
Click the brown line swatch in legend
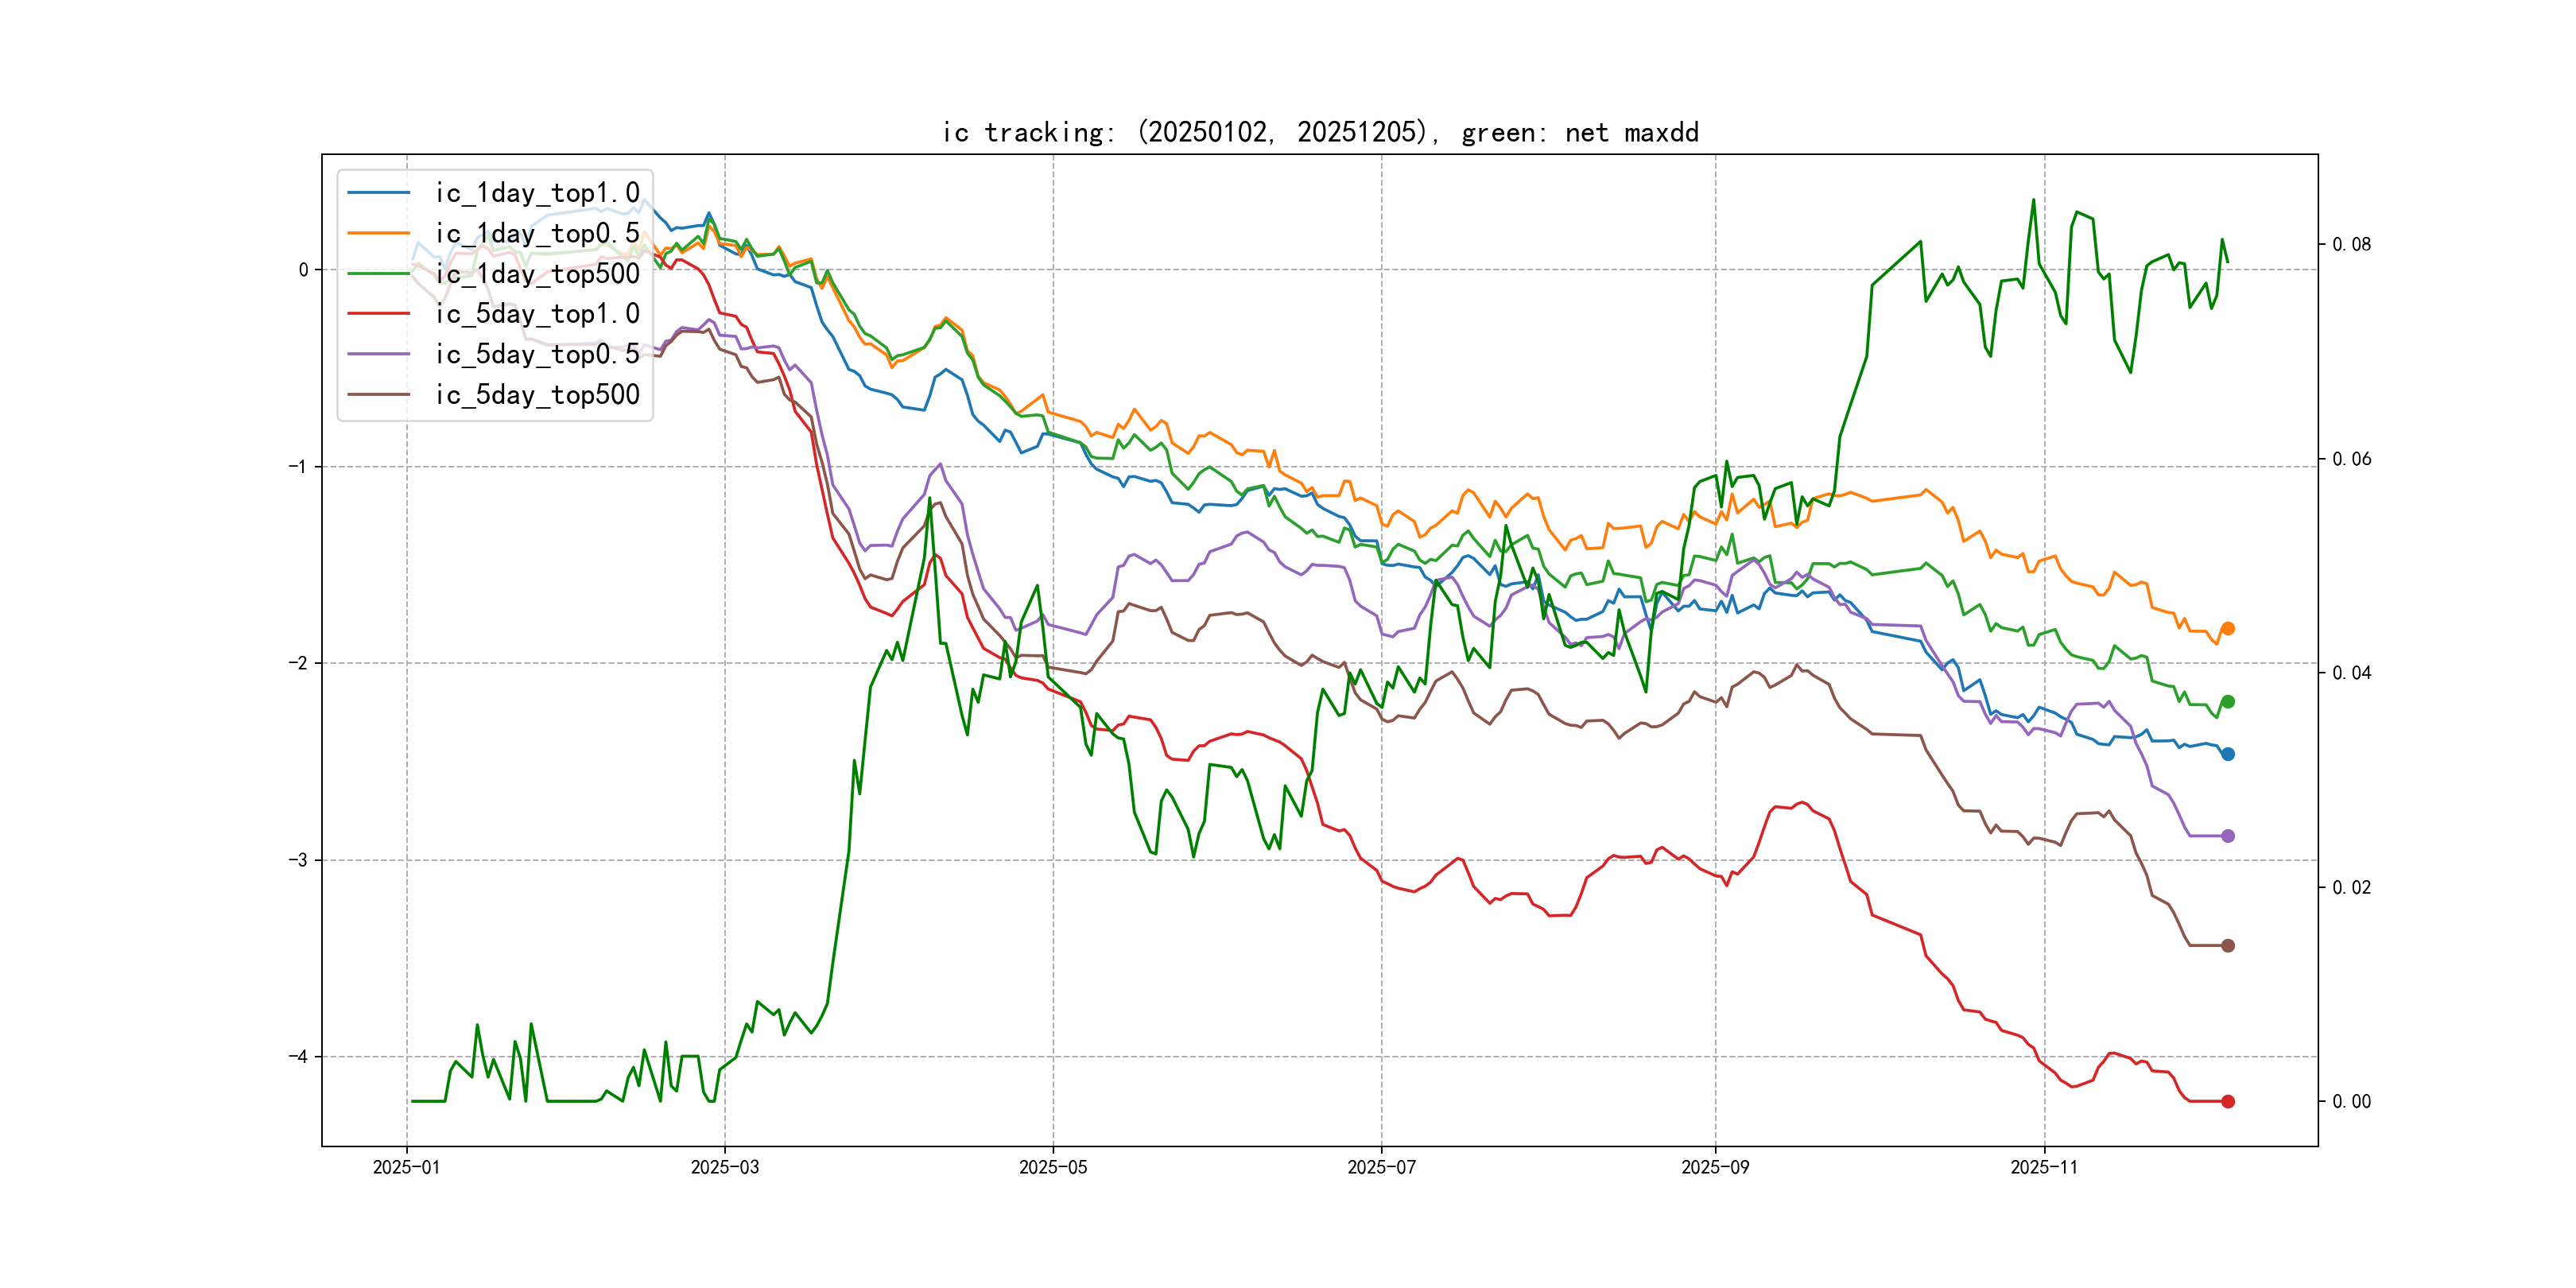pyautogui.click(x=379, y=394)
